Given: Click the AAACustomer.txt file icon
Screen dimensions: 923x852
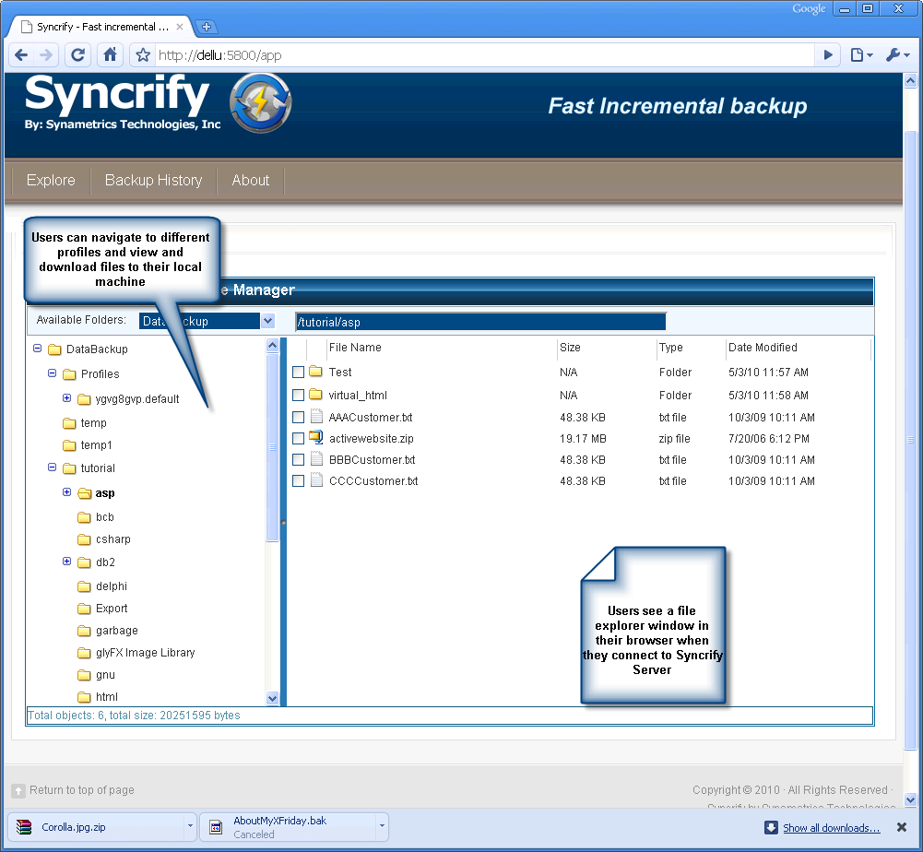Looking at the screenshot, I should coord(316,417).
